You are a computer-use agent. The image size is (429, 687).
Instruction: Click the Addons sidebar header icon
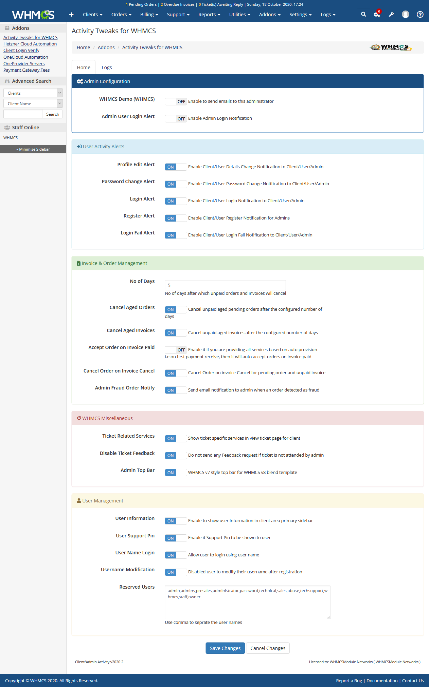(7, 28)
